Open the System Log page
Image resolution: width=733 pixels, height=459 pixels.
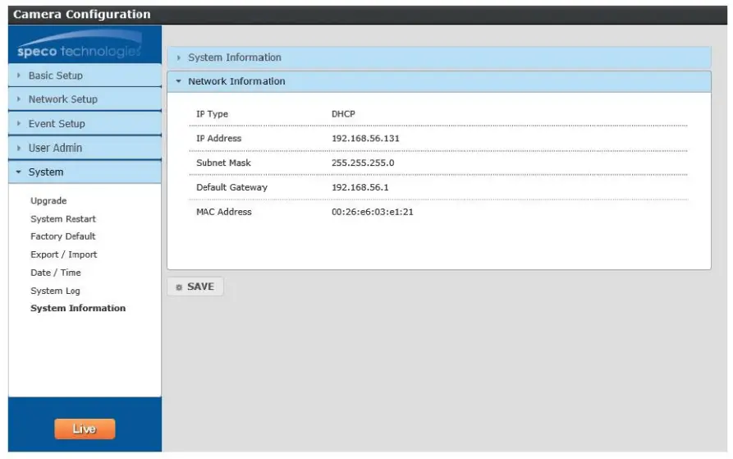(55, 291)
